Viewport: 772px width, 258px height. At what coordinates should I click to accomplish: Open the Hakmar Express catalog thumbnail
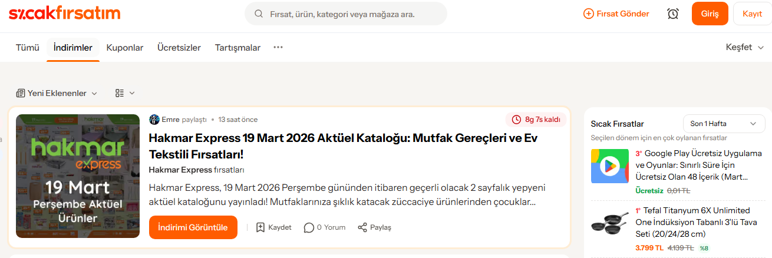coord(78,176)
